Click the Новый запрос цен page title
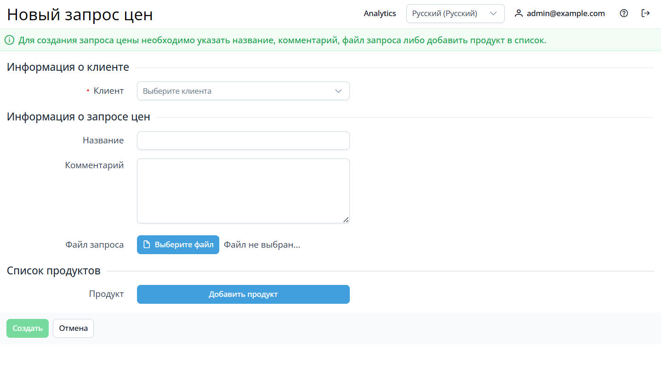The height and width of the screenshot is (375, 661). pyautogui.click(x=80, y=15)
